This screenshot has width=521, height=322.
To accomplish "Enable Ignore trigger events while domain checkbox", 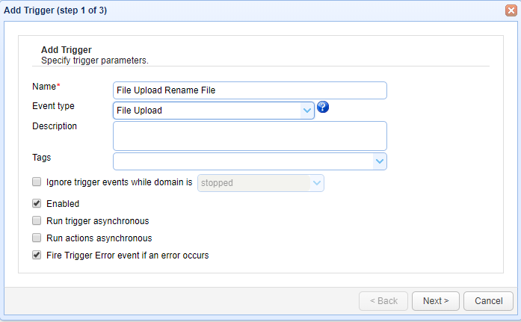I will tap(37, 182).
